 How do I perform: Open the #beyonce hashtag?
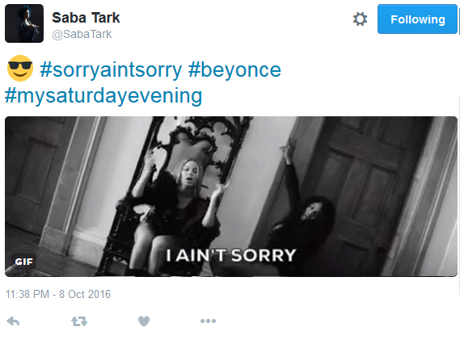pyautogui.click(x=234, y=70)
